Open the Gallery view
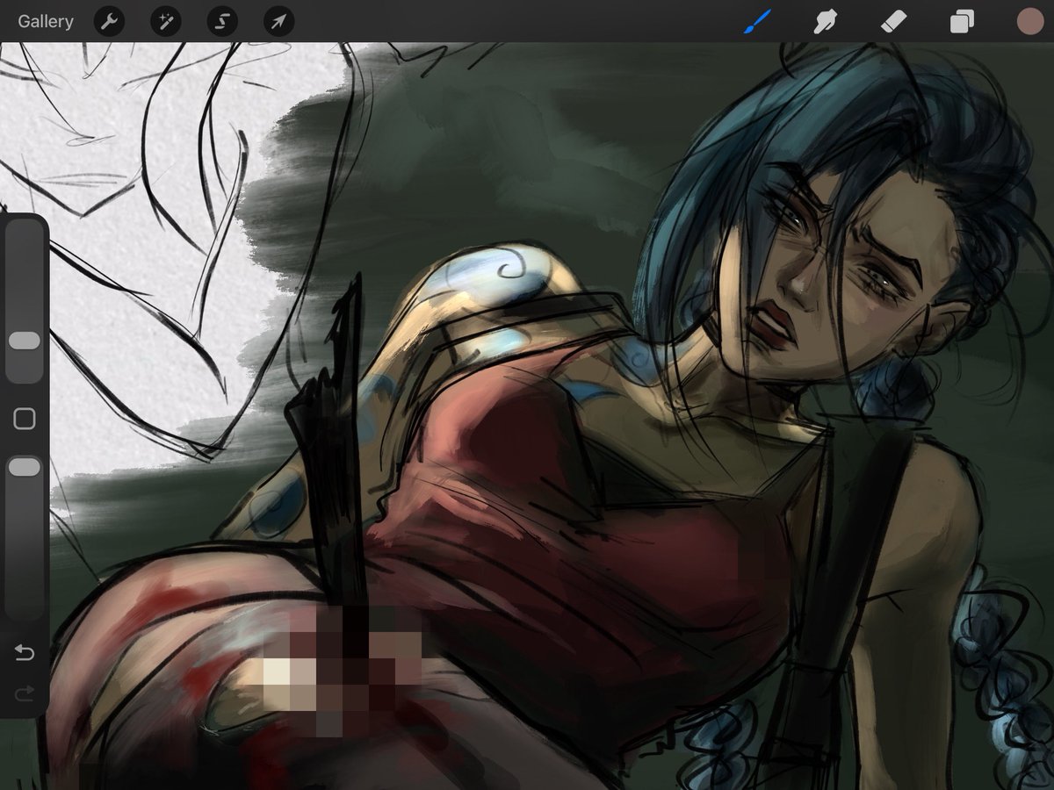Viewport: 1054px width, 790px height. 46,21
